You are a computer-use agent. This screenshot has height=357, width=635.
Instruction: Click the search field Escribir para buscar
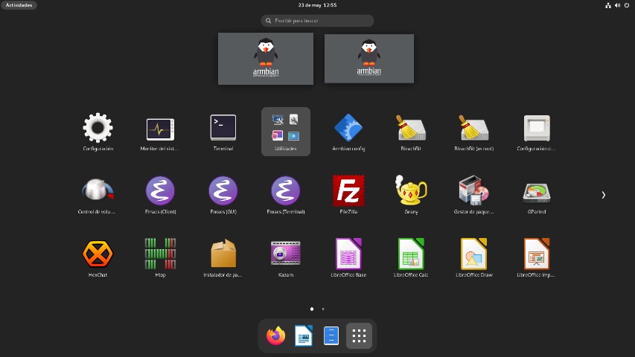[x=317, y=21]
